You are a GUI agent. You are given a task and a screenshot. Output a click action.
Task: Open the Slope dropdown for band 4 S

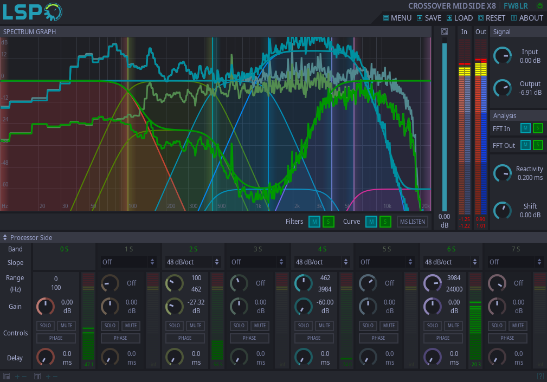pyautogui.click(x=322, y=262)
